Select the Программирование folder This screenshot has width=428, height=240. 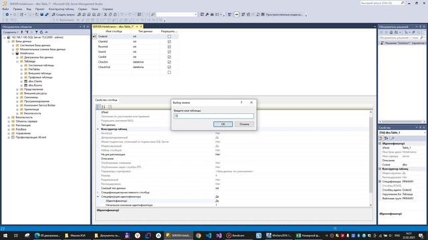(37, 101)
